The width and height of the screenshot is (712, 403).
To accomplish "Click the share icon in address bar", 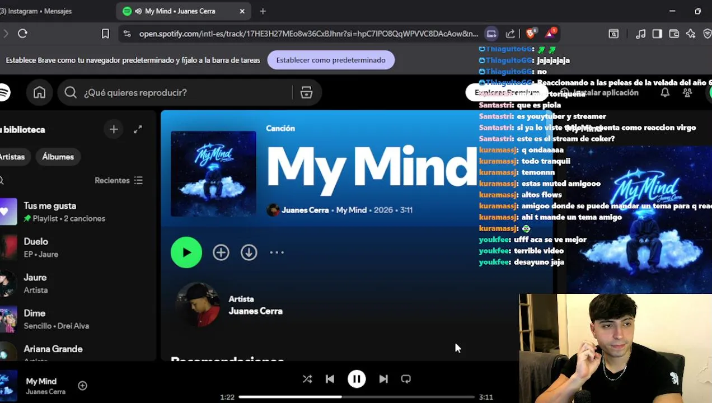I will coord(510,34).
